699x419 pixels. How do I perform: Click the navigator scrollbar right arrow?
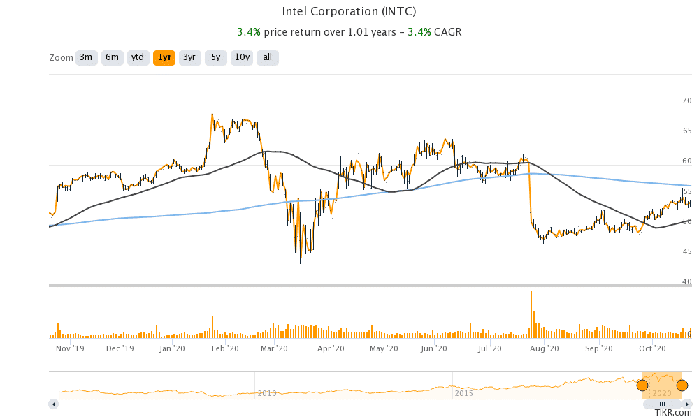click(686, 404)
